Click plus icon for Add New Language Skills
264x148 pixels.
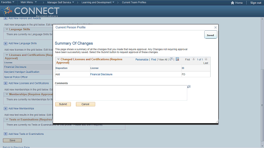point(5,44)
